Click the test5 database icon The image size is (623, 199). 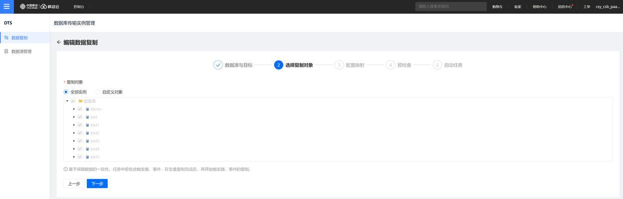87,157
